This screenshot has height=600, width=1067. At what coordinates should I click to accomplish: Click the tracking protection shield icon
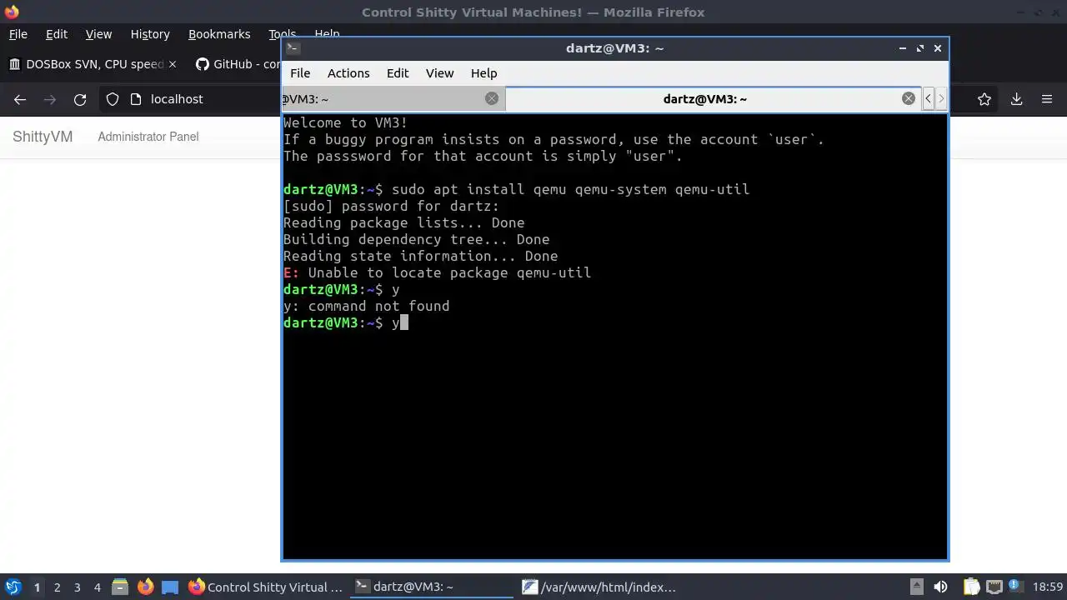tap(113, 99)
